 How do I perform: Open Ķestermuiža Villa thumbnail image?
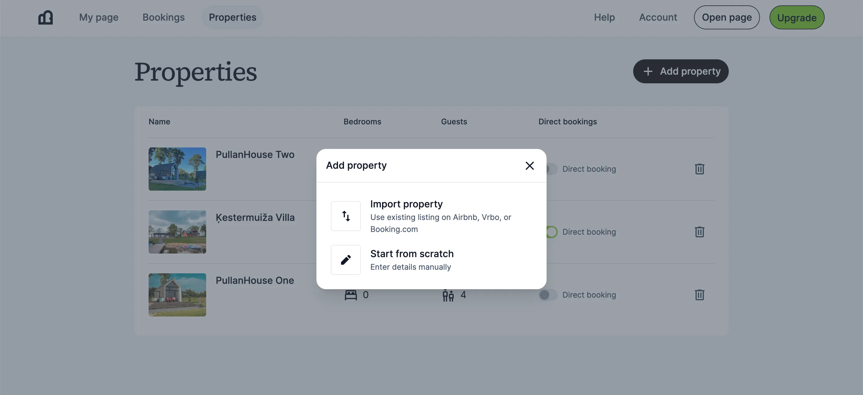point(177,232)
